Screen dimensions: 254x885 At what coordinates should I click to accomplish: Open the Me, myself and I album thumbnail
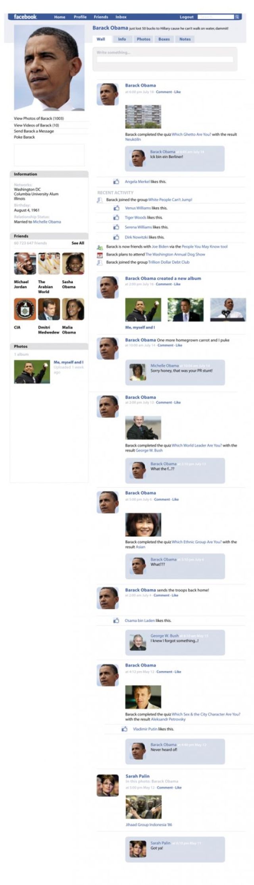coord(32,371)
